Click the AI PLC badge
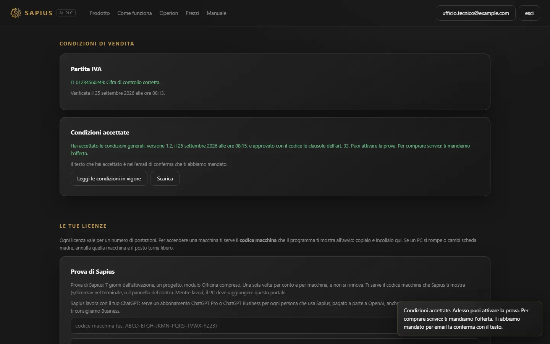Image resolution: width=550 pixels, height=344 pixels. pos(66,13)
